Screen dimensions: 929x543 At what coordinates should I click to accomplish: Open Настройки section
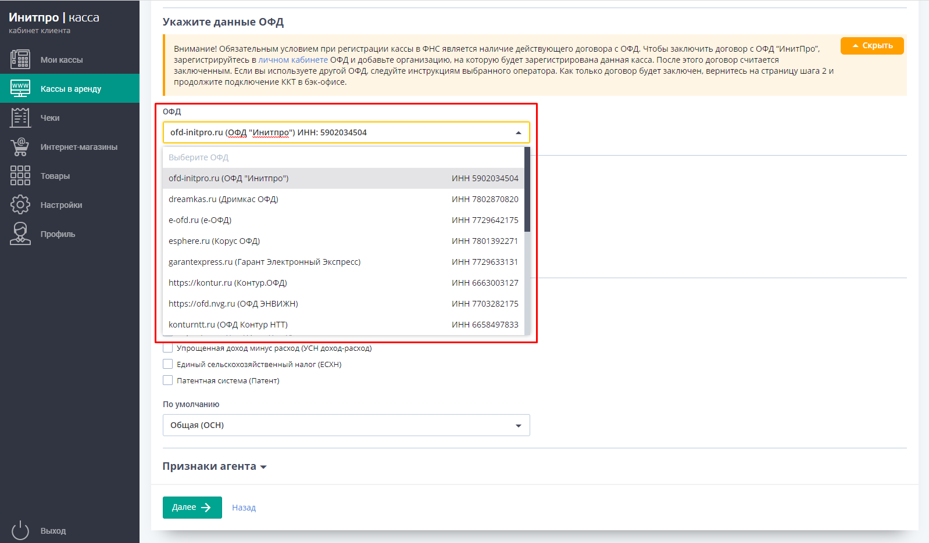[70, 204]
